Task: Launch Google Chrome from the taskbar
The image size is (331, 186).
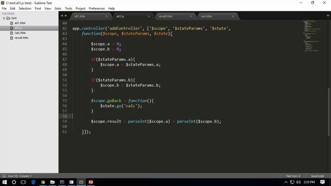Action: tap(43, 182)
